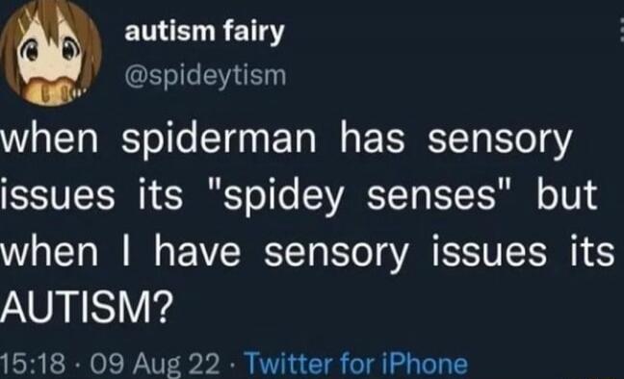Select the word AUTISM? in the tweet
This screenshot has width=624, height=379.
[x=87, y=307]
